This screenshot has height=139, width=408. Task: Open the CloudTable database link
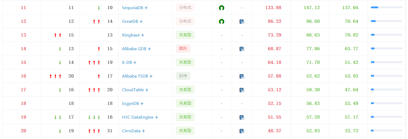coord(133,90)
